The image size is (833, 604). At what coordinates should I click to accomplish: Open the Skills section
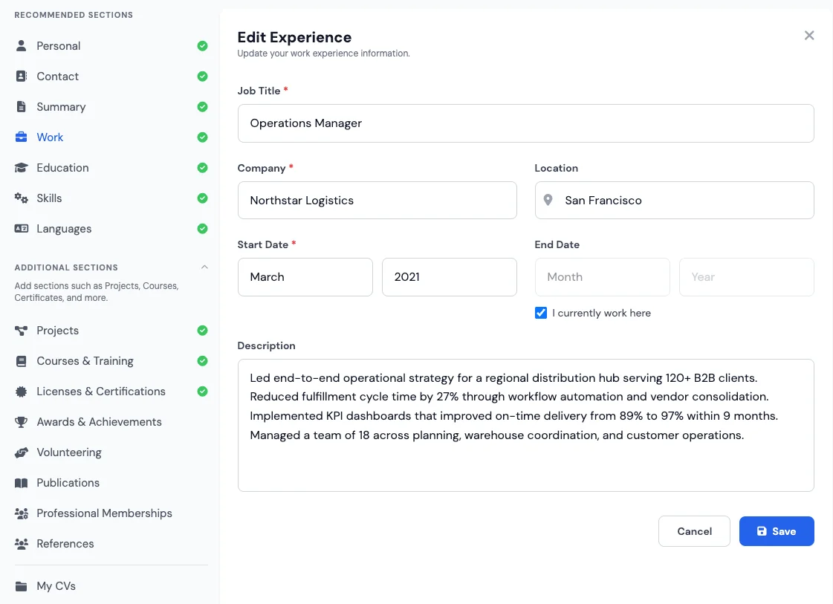[111, 198]
